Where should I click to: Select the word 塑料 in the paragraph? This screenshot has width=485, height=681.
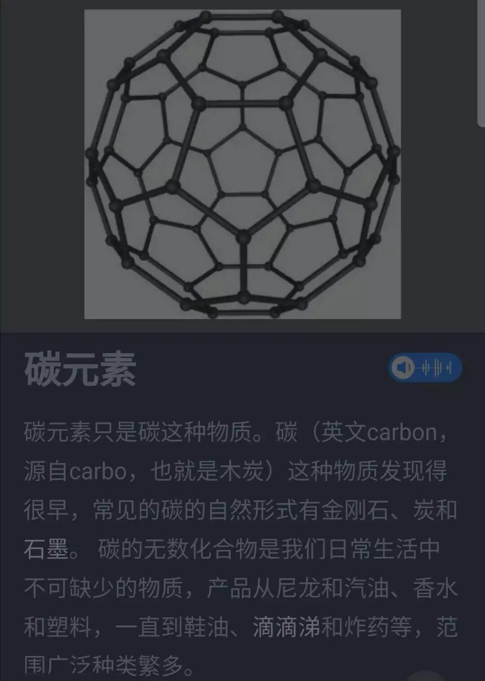pos(69,627)
